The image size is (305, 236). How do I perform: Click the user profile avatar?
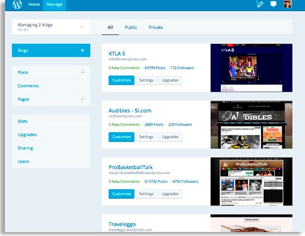tap(288, 4)
